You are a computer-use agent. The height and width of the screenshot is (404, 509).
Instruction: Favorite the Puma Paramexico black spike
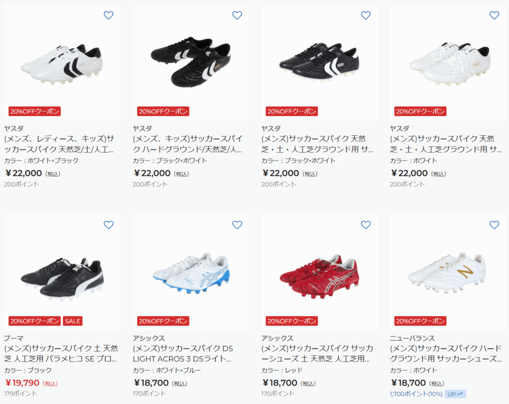(x=108, y=225)
